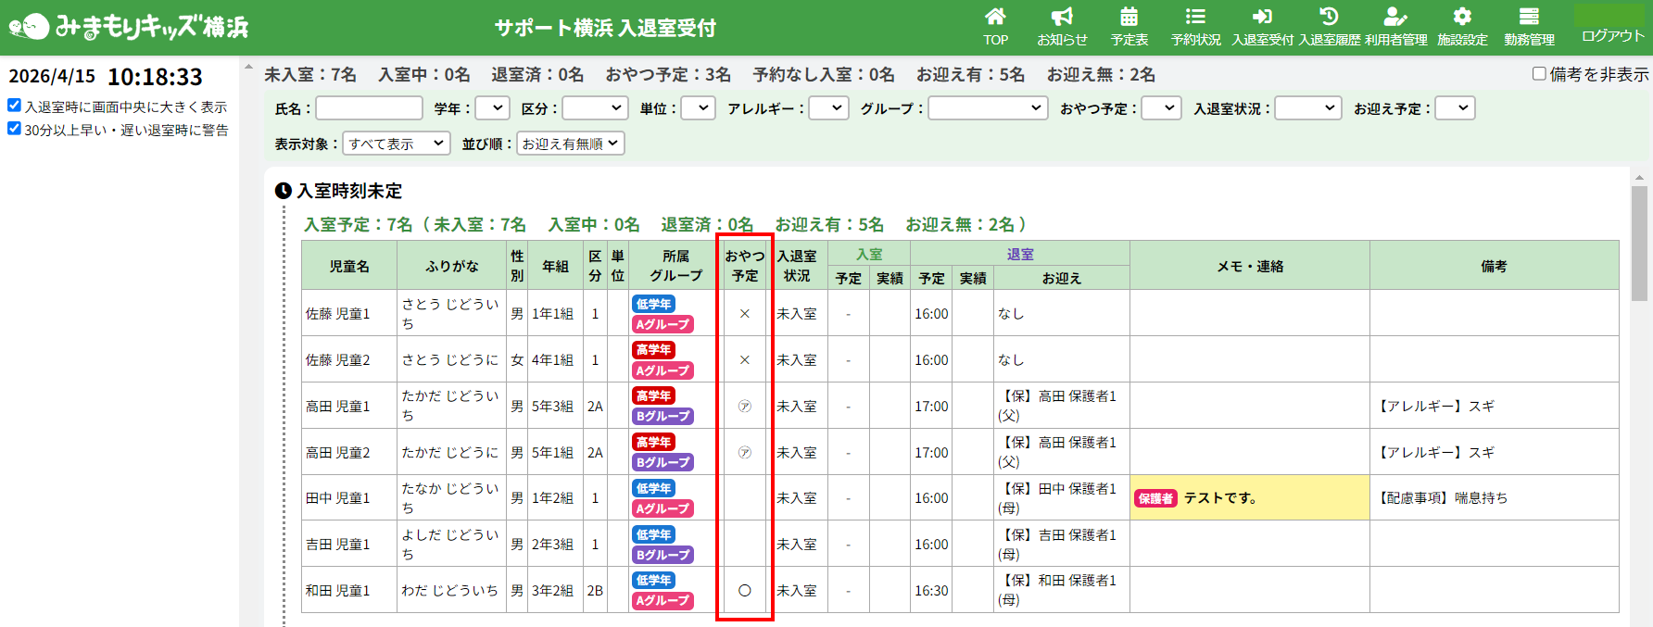1653x627 pixels.
Task: Uncheck 入退室時に画面中央に大きく表示 checkbox
Action: click(x=14, y=106)
